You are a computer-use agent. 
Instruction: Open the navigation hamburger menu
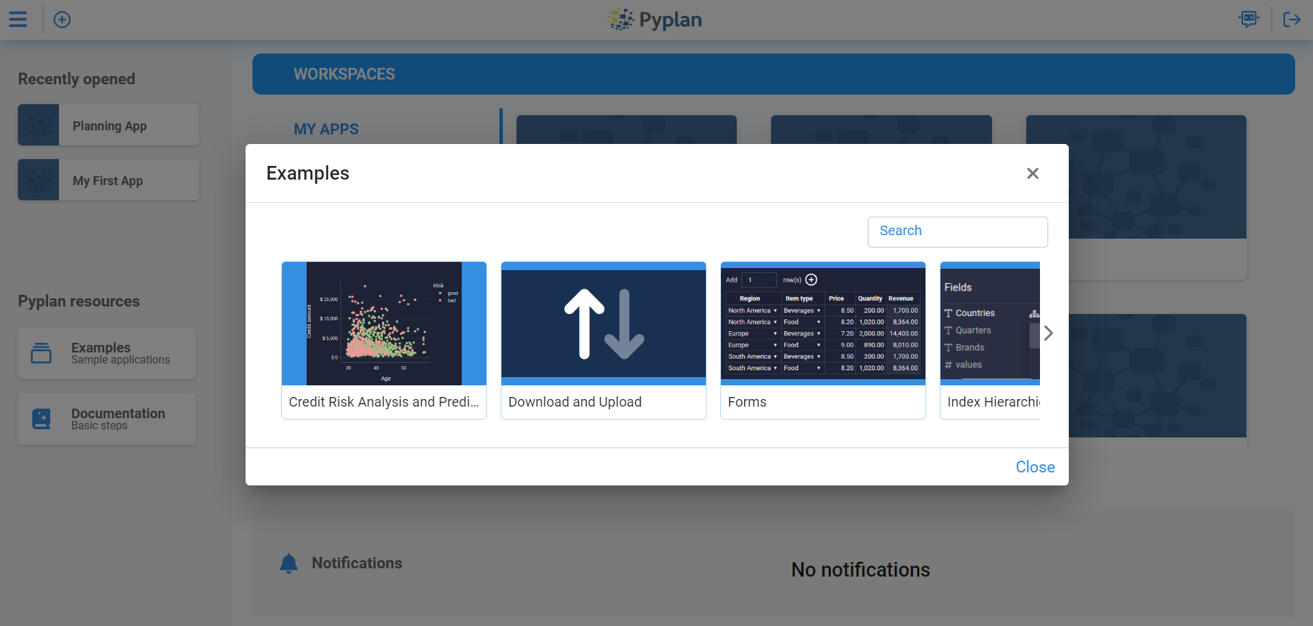pos(19,19)
